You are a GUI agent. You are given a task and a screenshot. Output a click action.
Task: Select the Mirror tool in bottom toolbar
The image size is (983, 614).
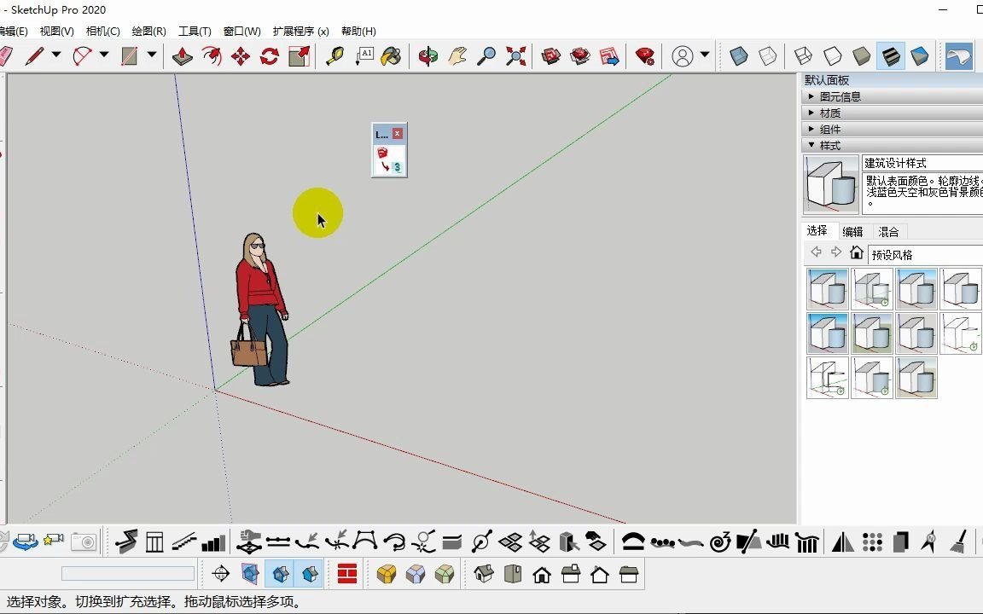point(842,542)
